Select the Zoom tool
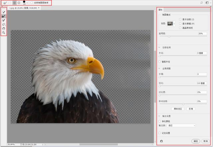 pos(4,33)
